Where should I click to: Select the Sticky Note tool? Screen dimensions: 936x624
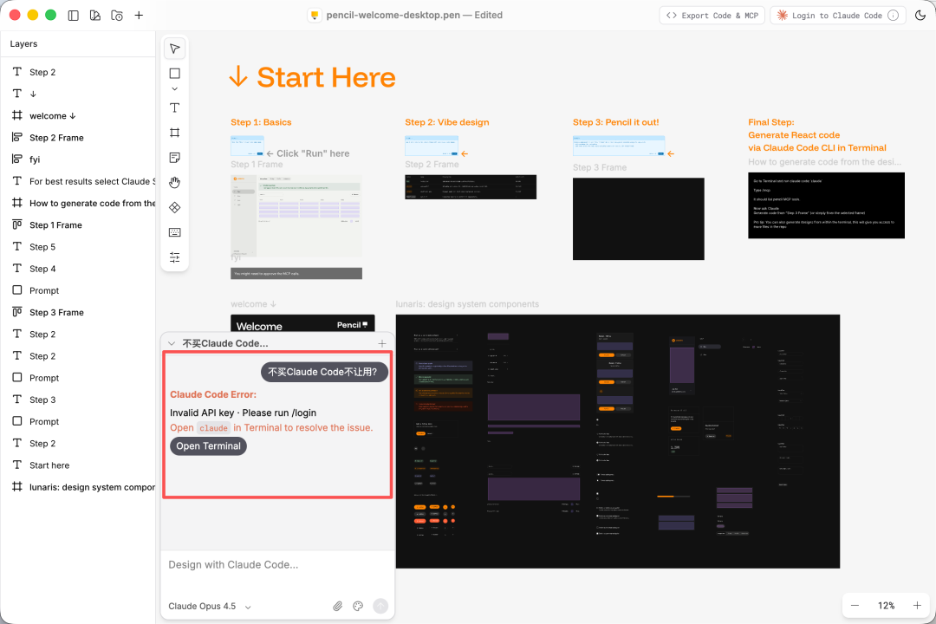174,158
